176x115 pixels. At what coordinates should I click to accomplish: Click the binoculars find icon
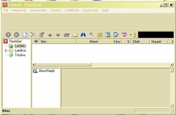[x=83, y=35]
